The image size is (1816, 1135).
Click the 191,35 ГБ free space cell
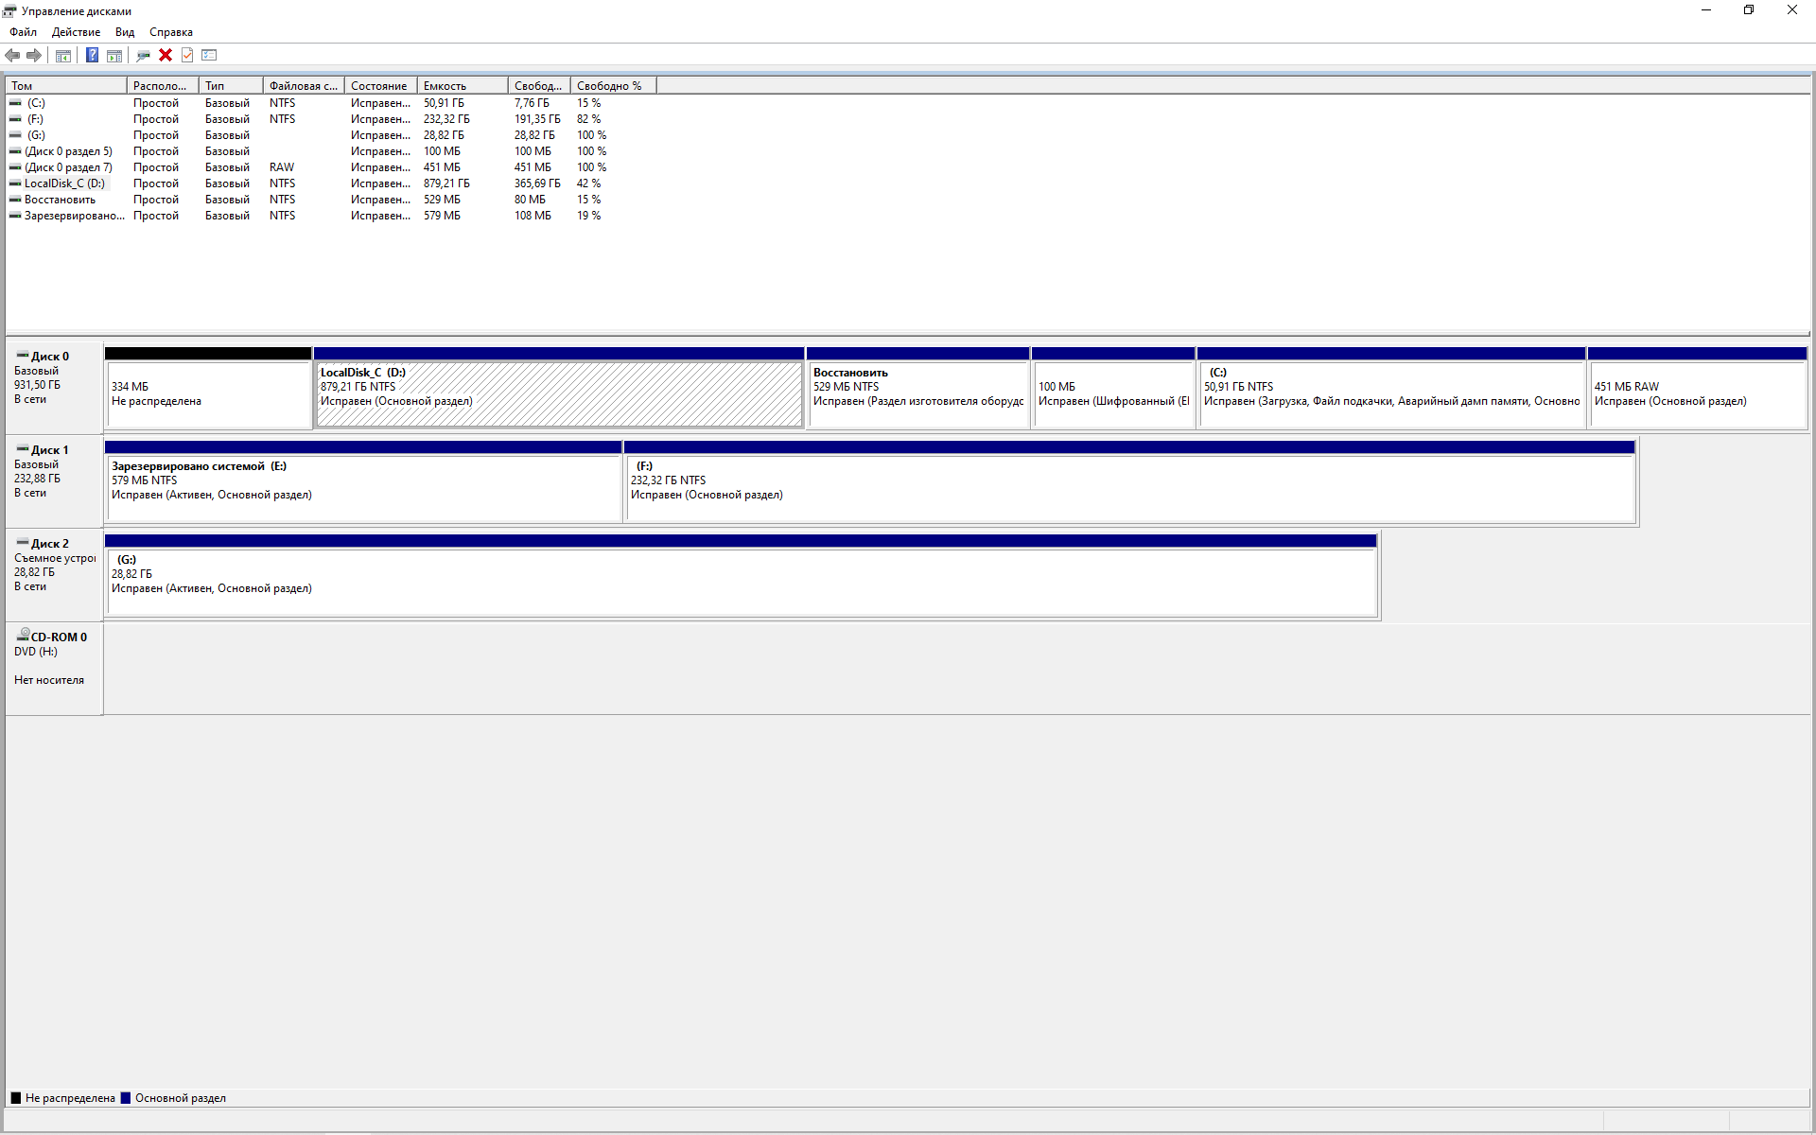coord(537,119)
